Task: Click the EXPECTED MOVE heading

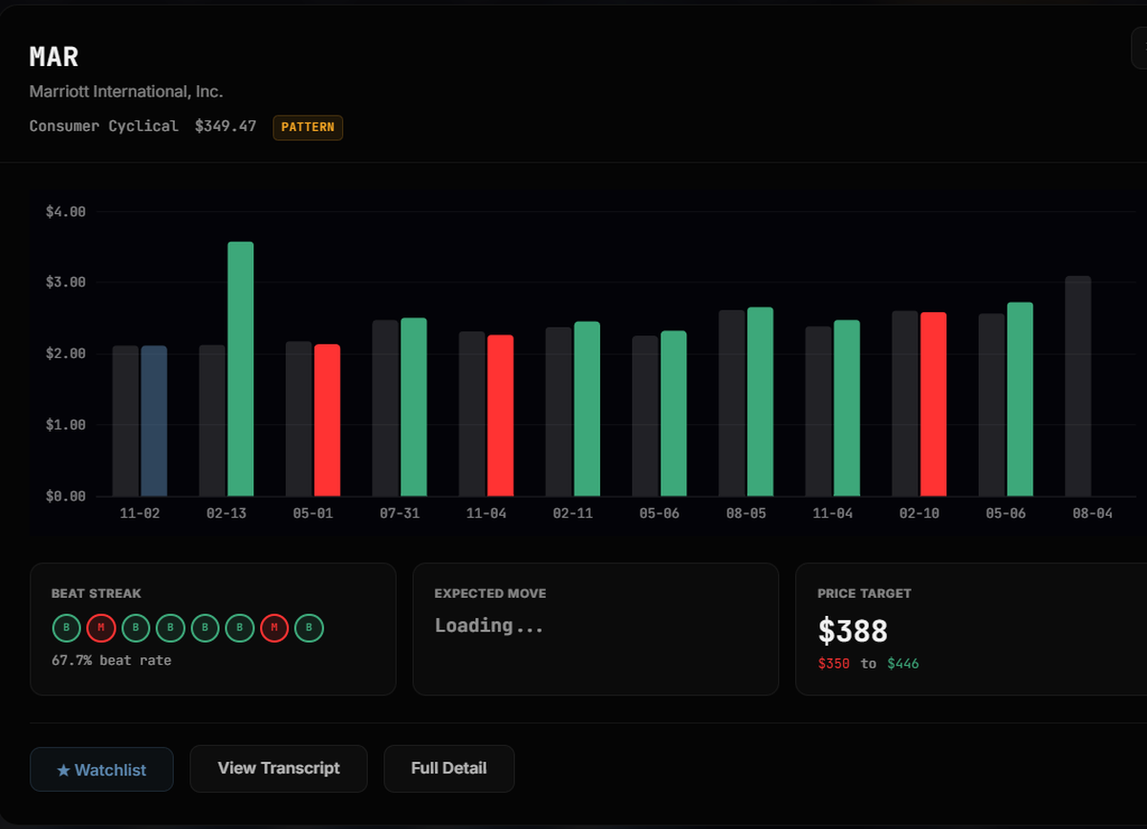Action: pos(490,593)
